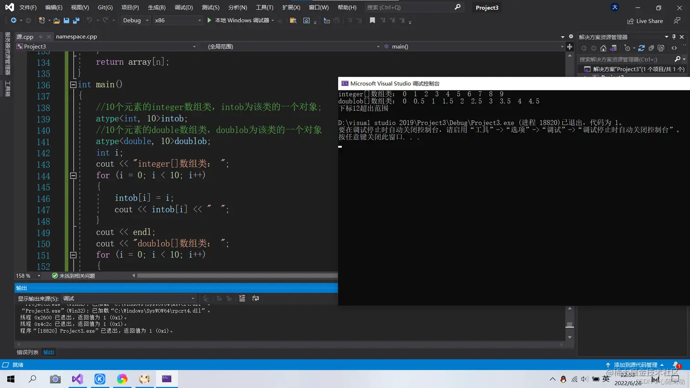Open the 工具箱 side tab
The width and height of the screenshot is (690, 388).
pyautogui.click(x=7, y=88)
